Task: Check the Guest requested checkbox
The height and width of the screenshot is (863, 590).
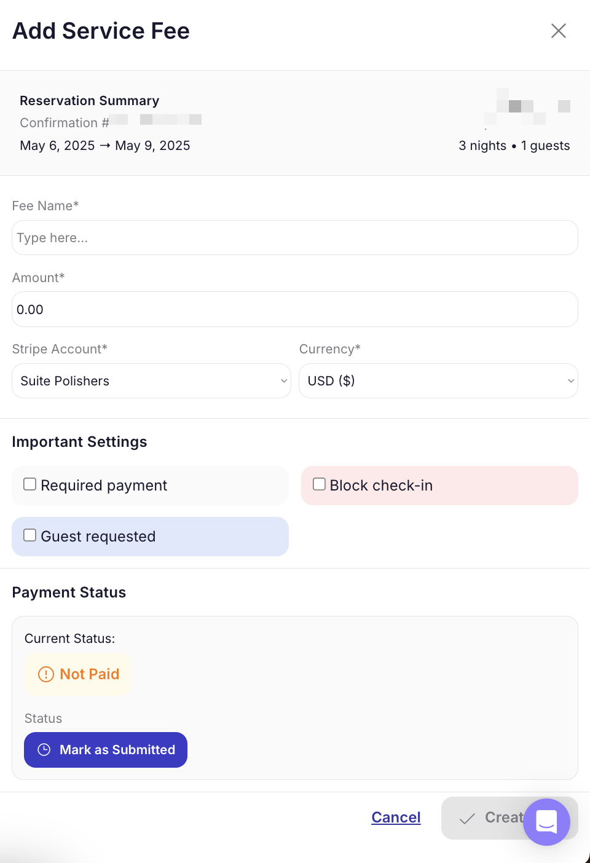Action: [x=29, y=535]
